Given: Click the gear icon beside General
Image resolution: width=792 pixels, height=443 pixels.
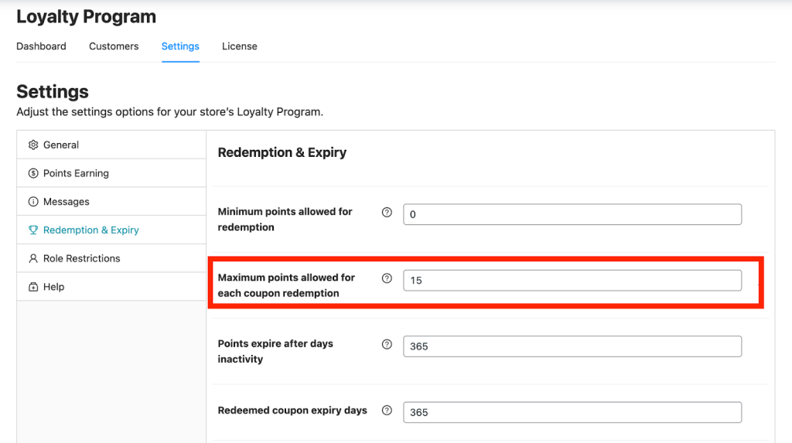Looking at the screenshot, I should (x=33, y=145).
